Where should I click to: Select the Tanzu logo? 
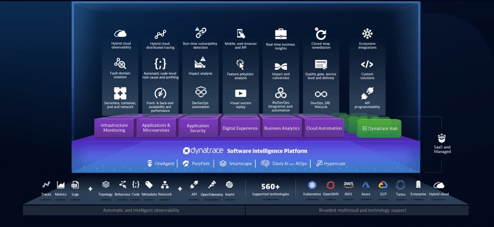coord(401,185)
